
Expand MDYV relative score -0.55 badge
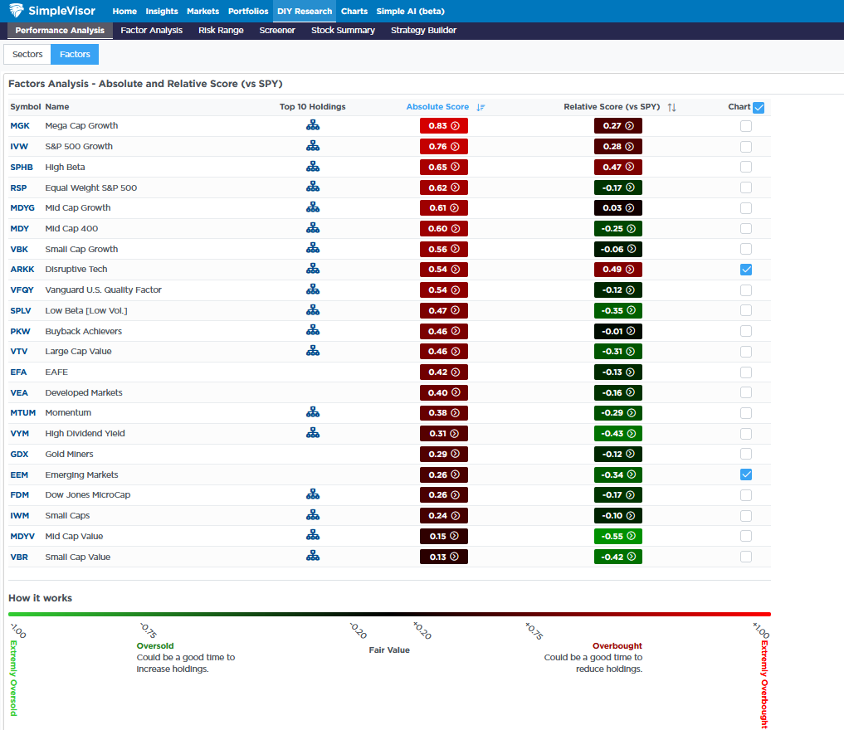pos(617,536)
